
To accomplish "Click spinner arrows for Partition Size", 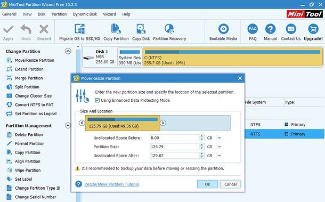I will [x=201, y=147].
